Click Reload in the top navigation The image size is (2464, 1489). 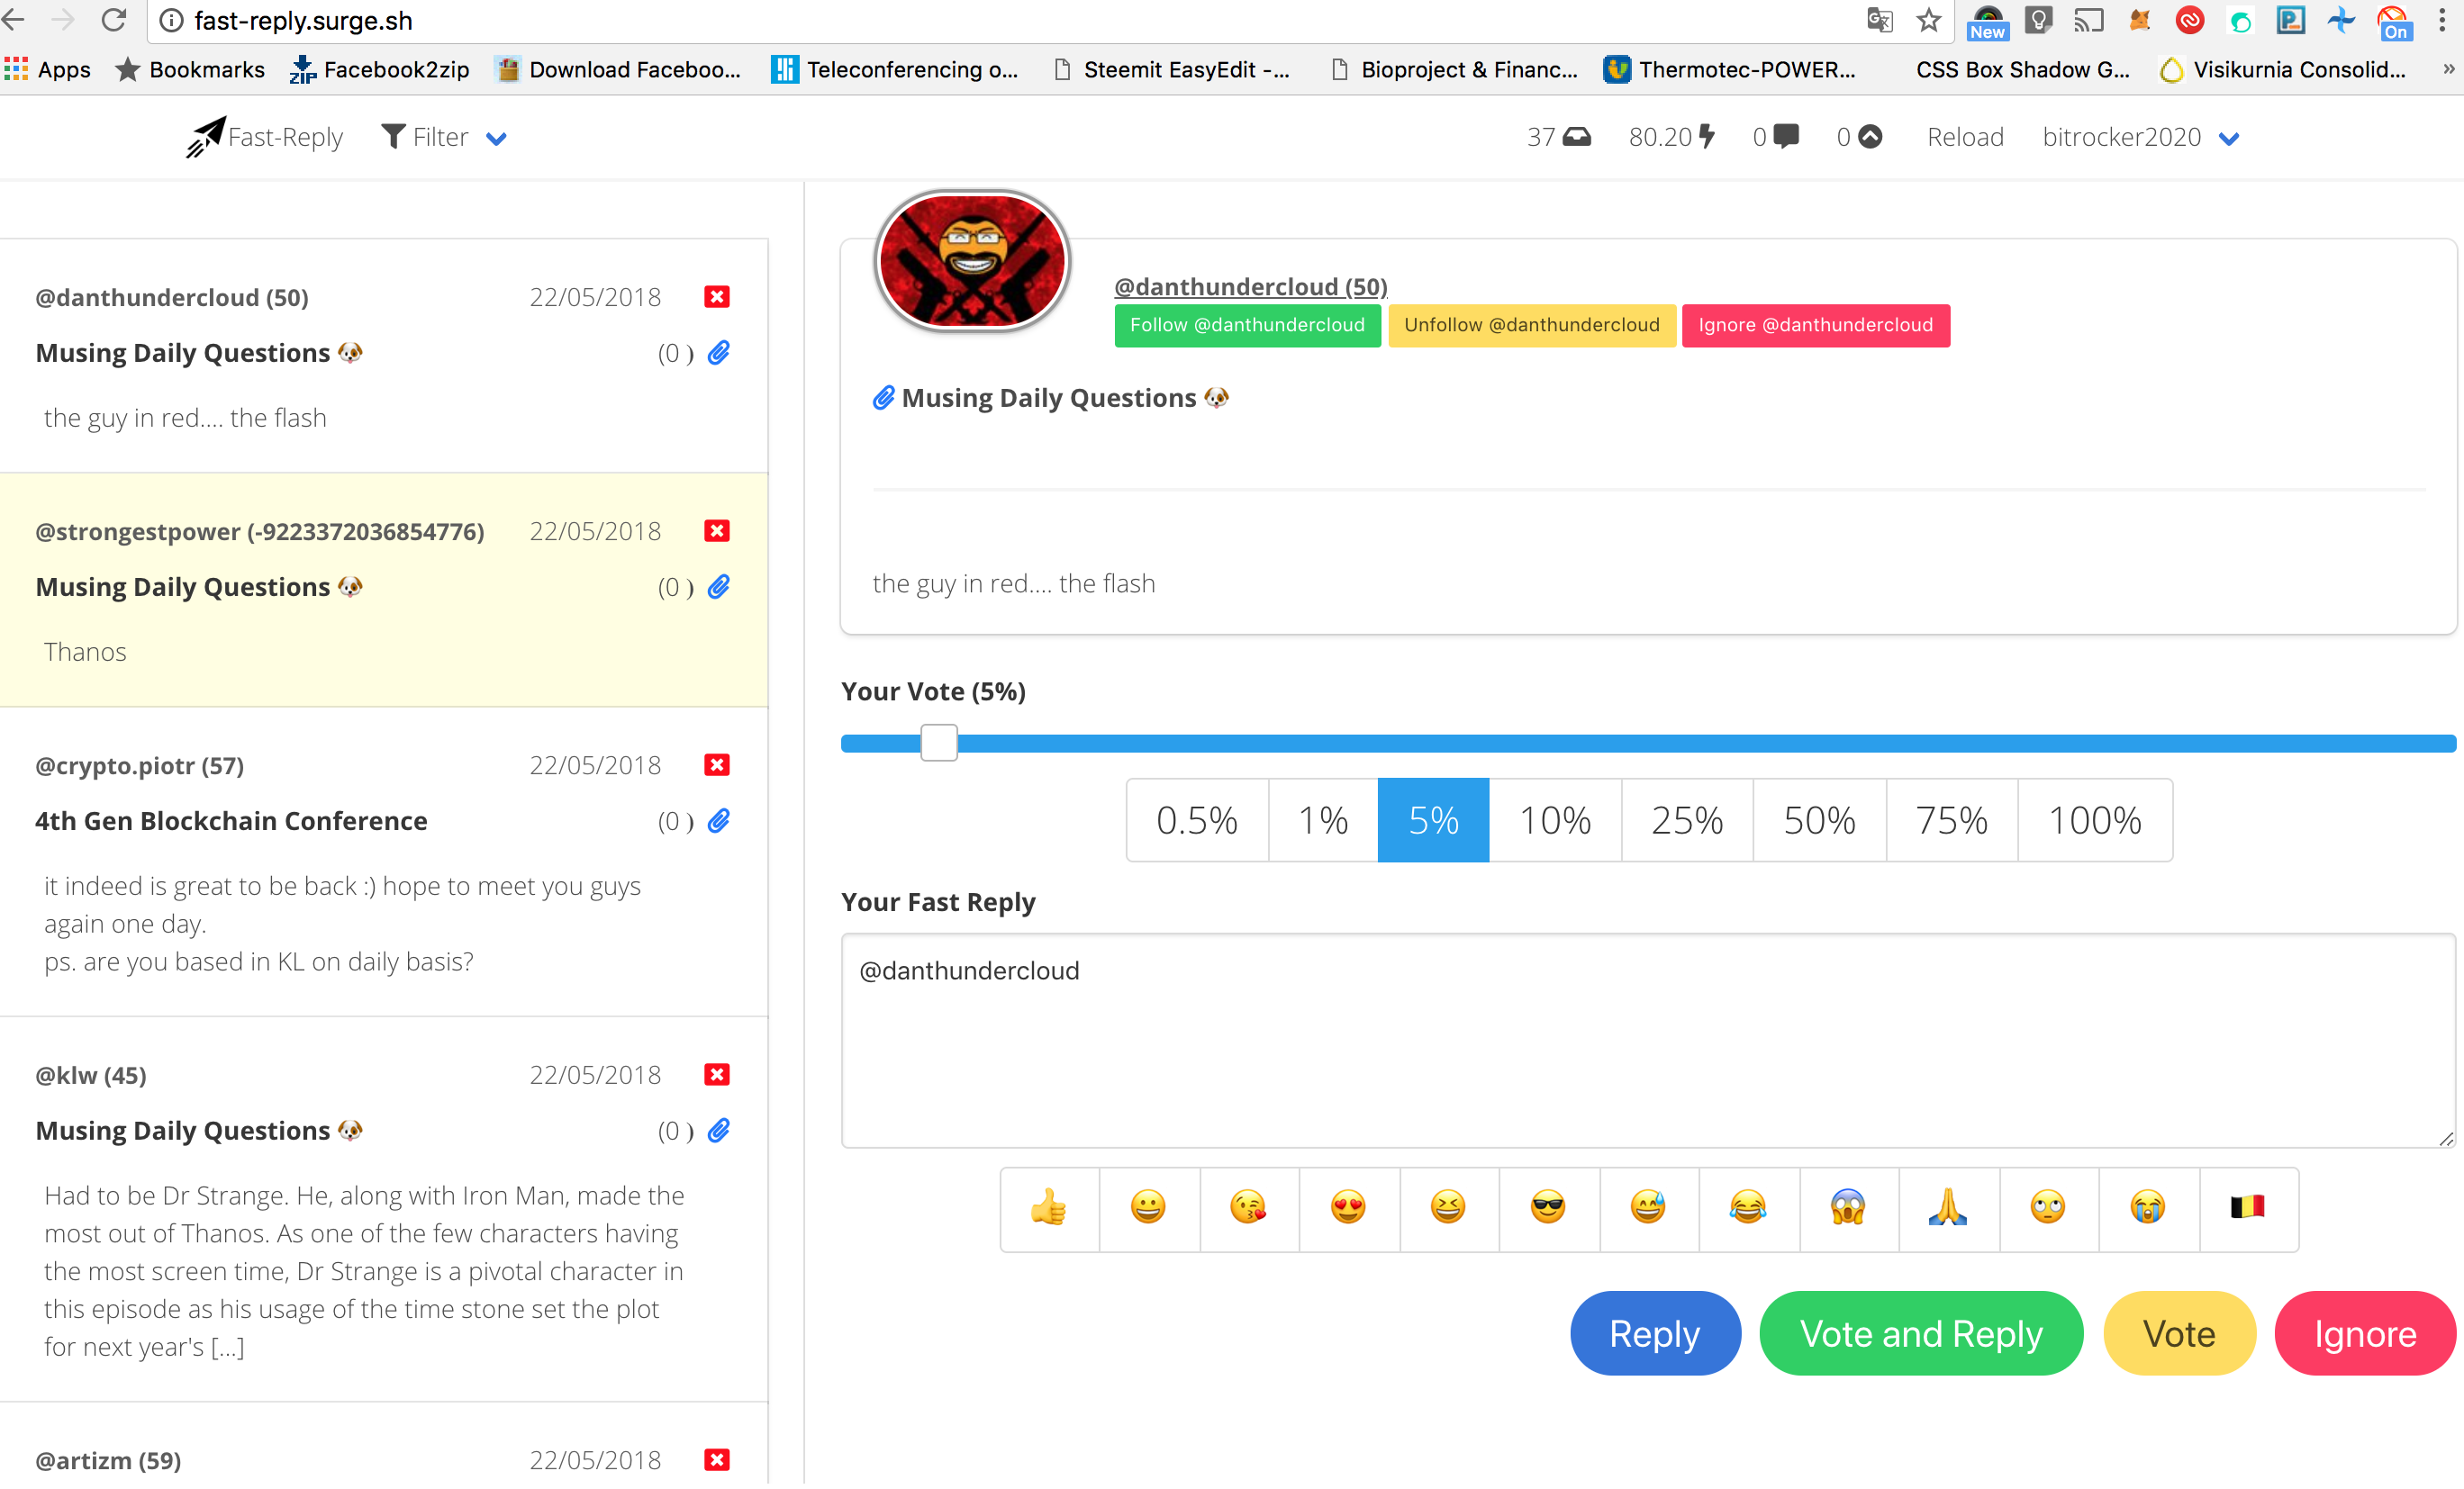coord(1964,137)
